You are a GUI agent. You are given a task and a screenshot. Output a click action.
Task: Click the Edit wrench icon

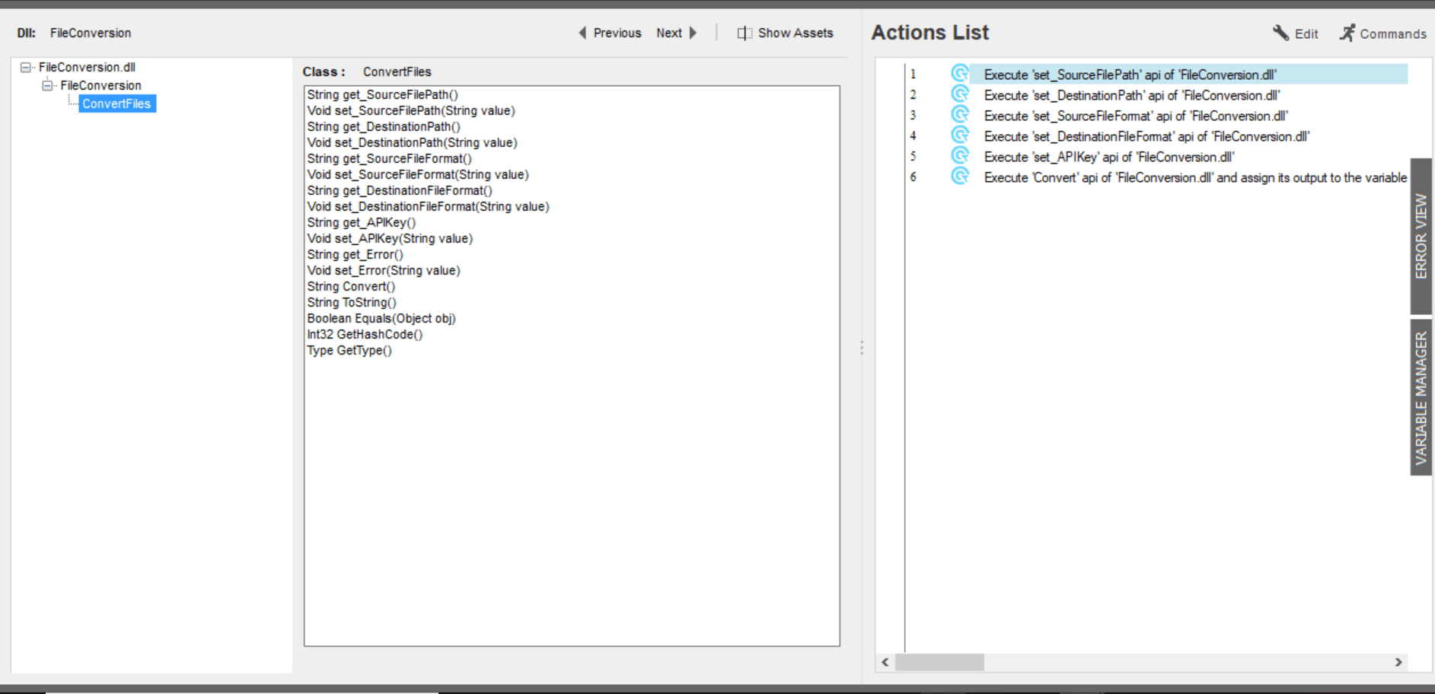click(x=1281, y=33)
